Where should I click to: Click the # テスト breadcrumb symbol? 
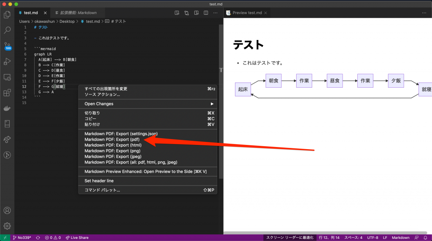116,21
